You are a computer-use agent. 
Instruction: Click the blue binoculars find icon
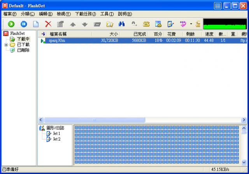(x=121, y=24)
